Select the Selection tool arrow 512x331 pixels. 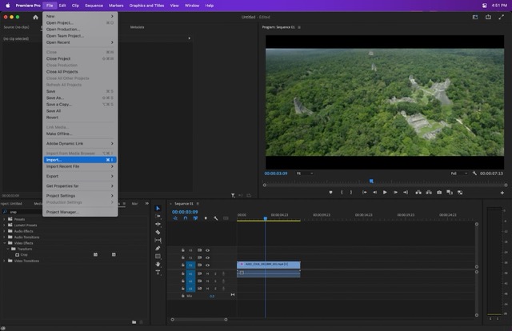tap(158, 209)
